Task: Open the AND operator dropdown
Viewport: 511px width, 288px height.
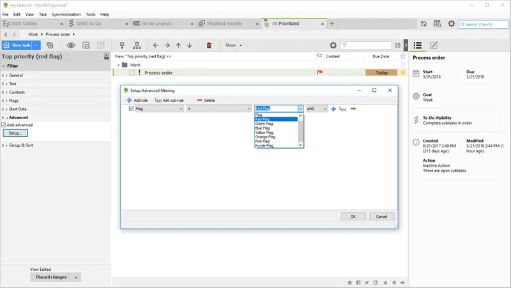Action: tap(316, 109)
